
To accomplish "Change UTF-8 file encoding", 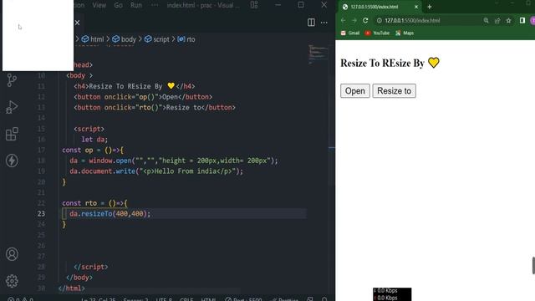I will coord(164,299).
